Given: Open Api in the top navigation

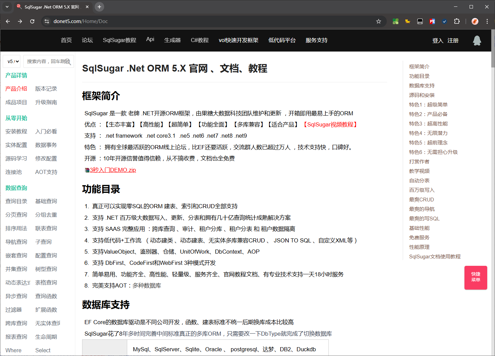Looking at the screenshot, I should pos(150,39).
